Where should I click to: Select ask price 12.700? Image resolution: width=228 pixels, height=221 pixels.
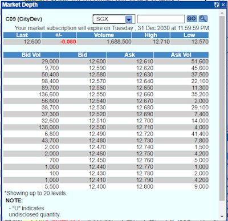click(x=145, y=121)
